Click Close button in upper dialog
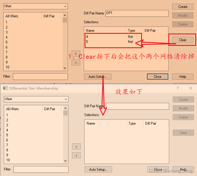 (x=157, y=76)
